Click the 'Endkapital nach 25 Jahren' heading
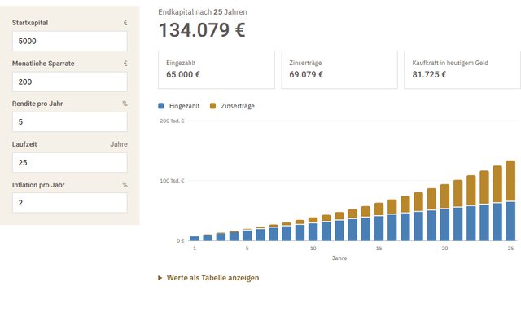This screenshot has width=521, height=326. (203, 12)
